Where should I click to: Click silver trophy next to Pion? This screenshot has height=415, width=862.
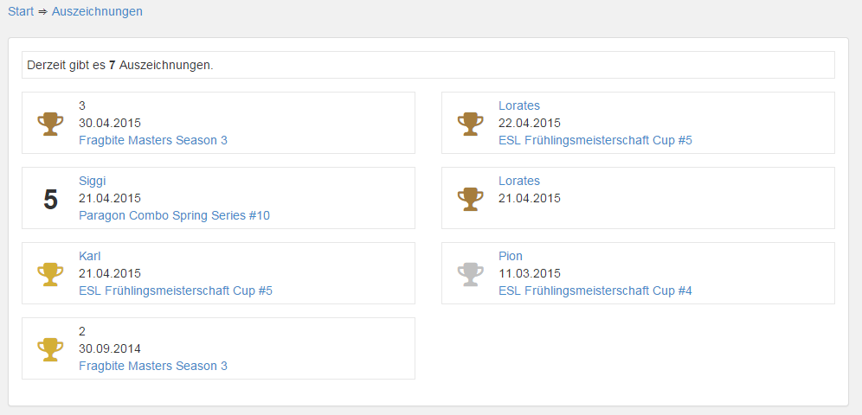(x=470, y=274)
